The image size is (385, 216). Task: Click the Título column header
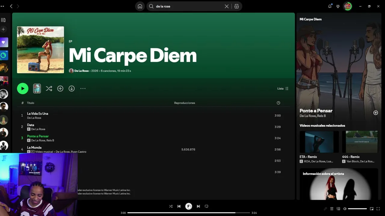(30, 103)
